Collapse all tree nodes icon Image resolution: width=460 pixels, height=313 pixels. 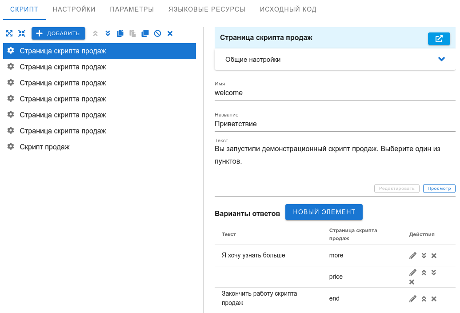click(x=22, y=33)
